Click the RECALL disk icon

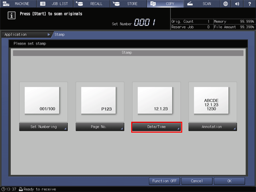click(x=79, y=3)
